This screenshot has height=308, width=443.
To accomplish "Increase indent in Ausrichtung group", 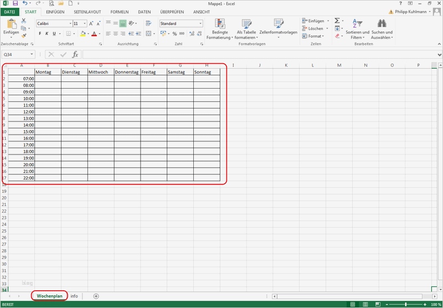I will coord(138,34).
